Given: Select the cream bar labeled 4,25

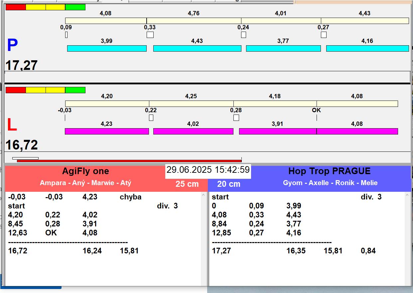Looking at the screenshot, I should 191,104.
